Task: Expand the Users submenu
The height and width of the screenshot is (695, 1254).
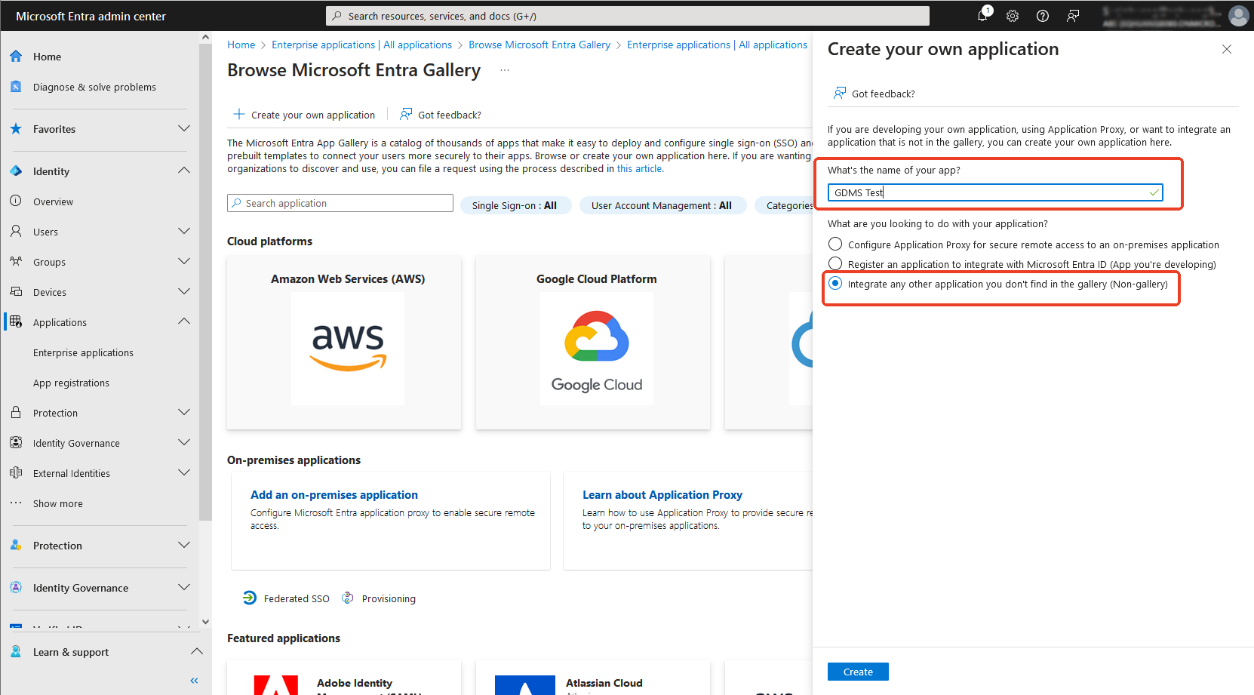Action: coord(183,232)
